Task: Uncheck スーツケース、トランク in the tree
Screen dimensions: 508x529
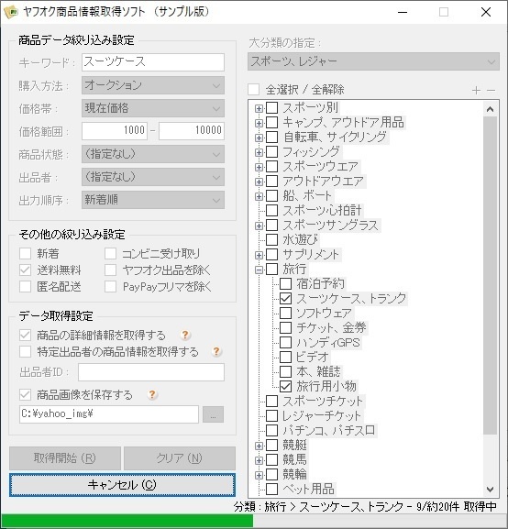Action: tap(285, 298)
